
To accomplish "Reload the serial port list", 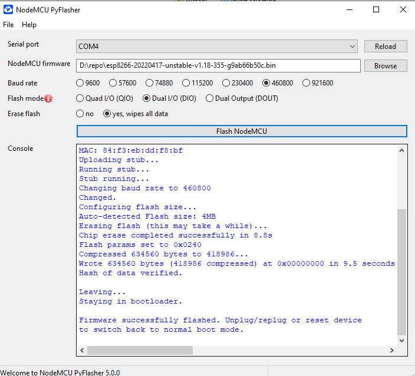I will click(x=386, y=47).
